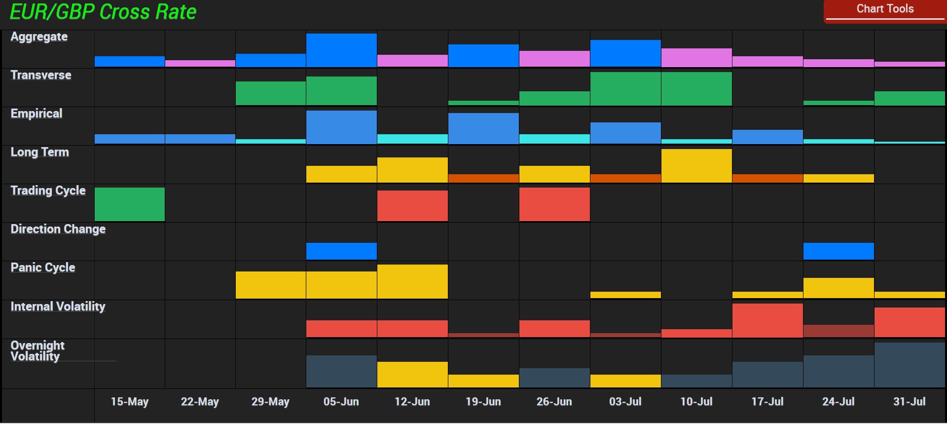Open the Overnight Volatility row label
The height and width of the screenshot is (424, 947).
(37, 351)
